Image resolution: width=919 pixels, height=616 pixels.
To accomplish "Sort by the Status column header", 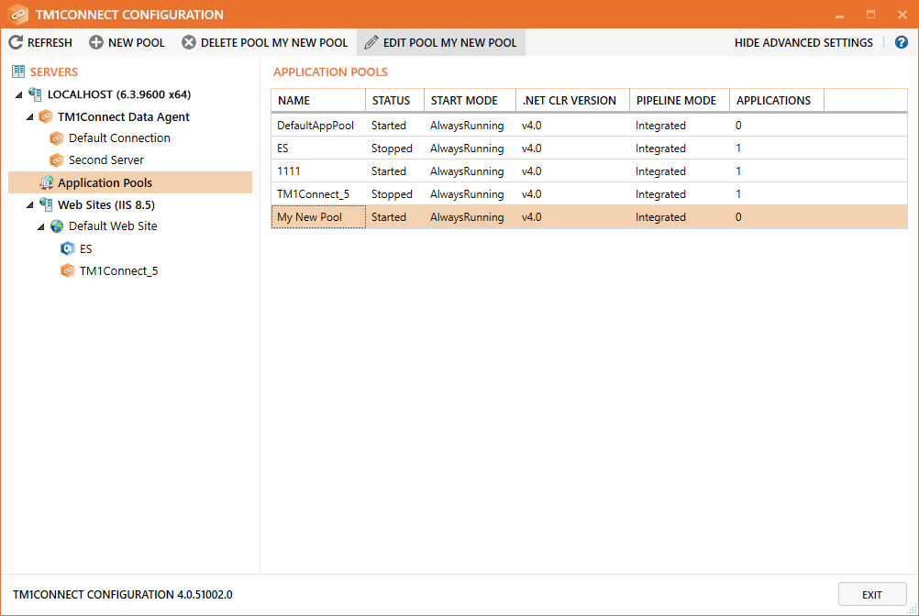I will click(x=394, y=100).
